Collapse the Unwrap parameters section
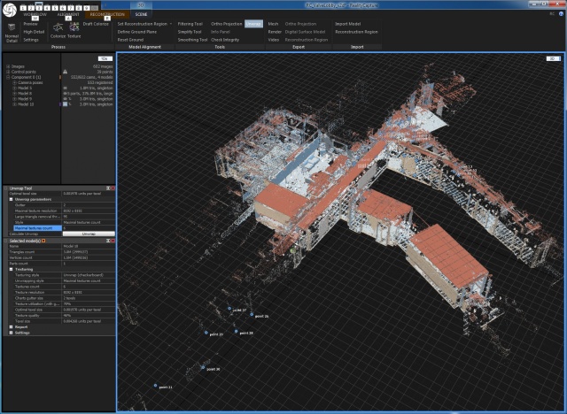Viewport: 567px width, 414px height. pos(11,199)
